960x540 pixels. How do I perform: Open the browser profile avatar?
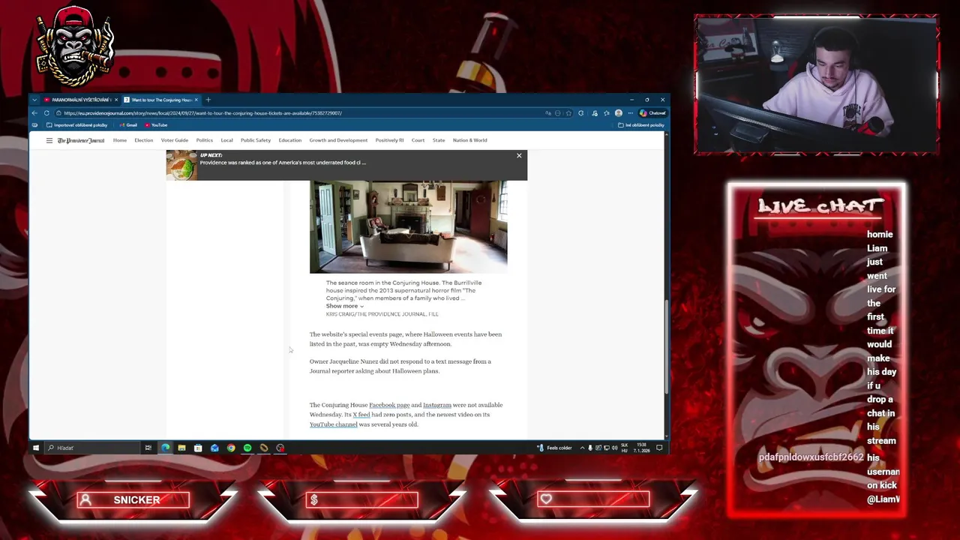click(x=619, y=113)
